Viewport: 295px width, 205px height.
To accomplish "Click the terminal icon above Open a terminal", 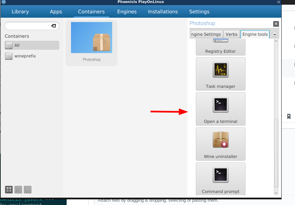I will click(221, 105).
